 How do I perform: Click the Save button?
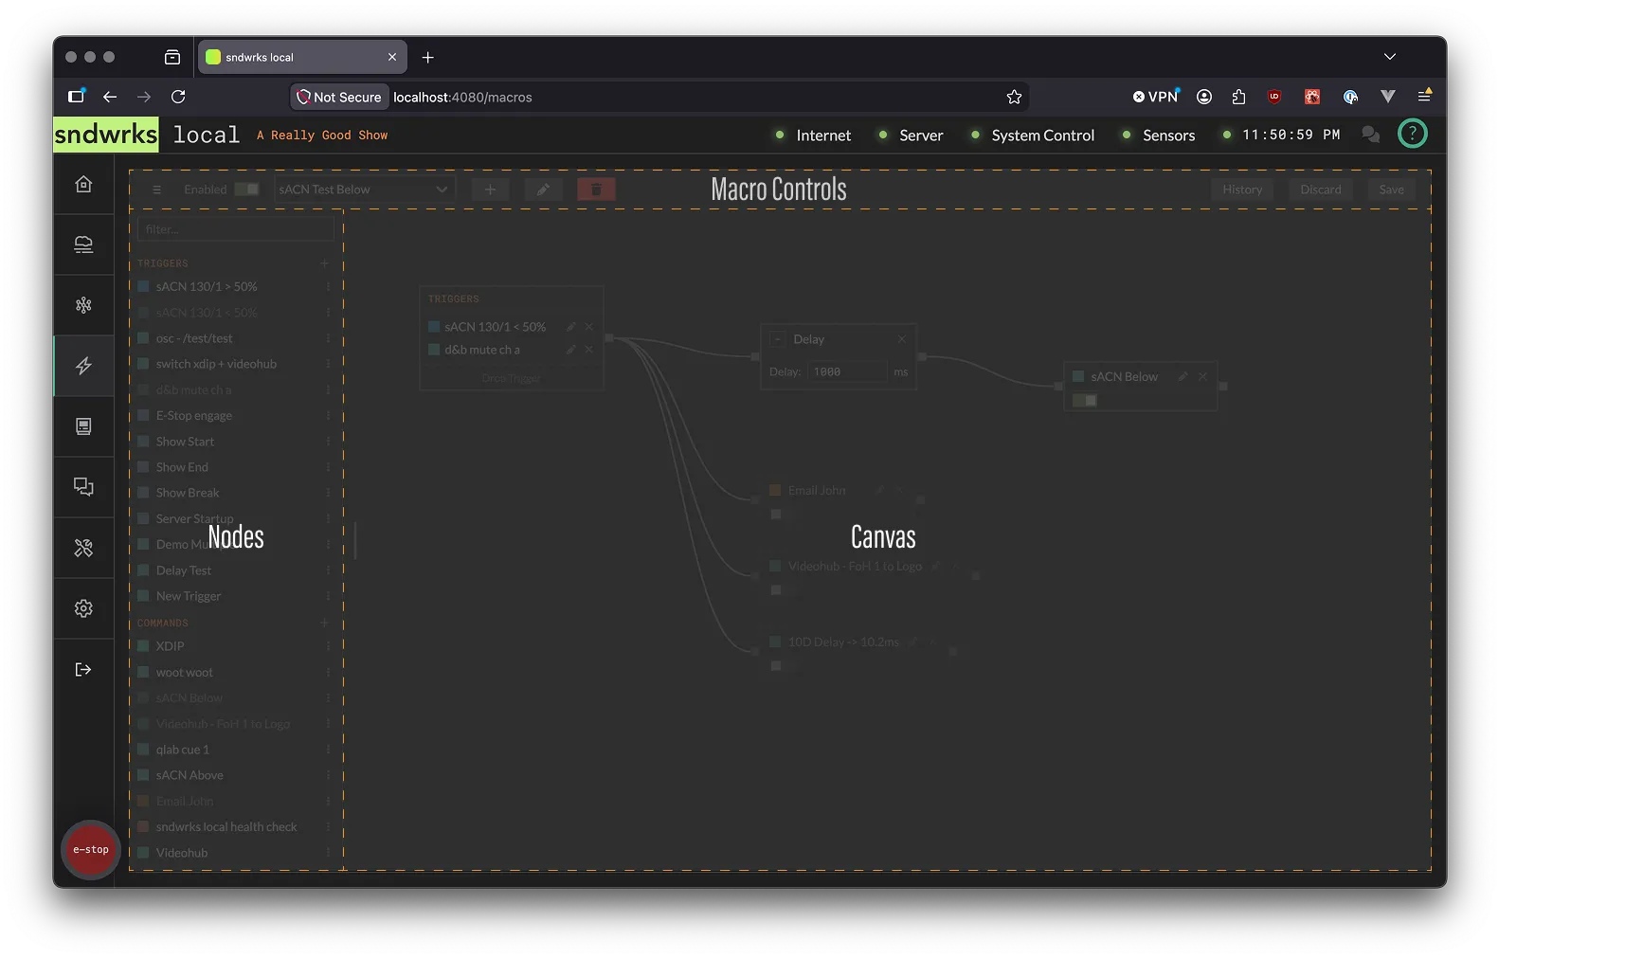pyautogui.click(x=1391, y=190)
